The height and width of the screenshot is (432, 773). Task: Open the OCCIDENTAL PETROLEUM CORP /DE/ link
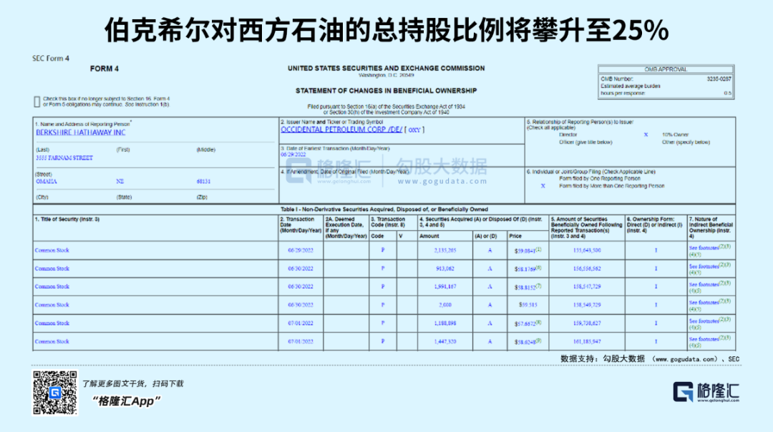click(341, 129)
